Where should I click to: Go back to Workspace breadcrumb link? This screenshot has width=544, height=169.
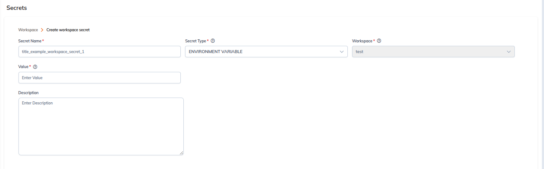[28, 30]
